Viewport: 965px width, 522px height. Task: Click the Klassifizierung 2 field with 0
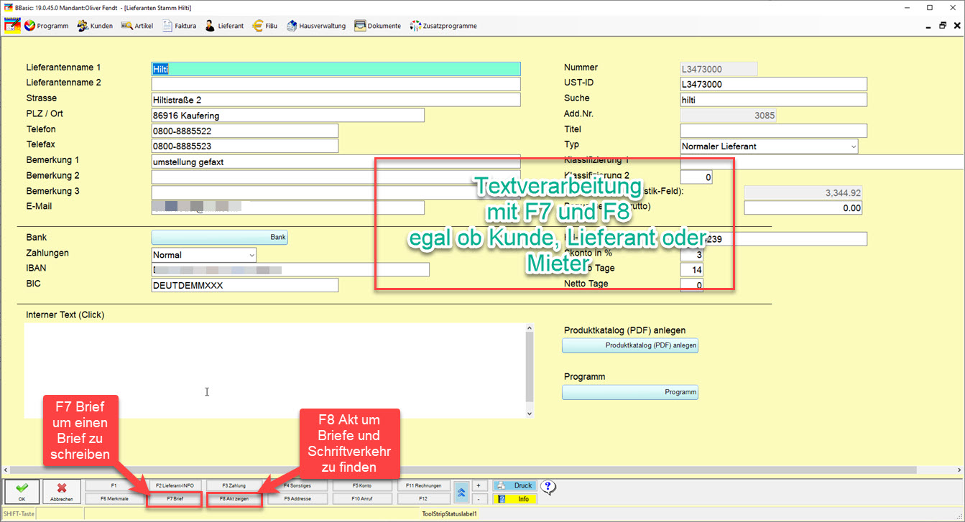[x=696, y=177]
